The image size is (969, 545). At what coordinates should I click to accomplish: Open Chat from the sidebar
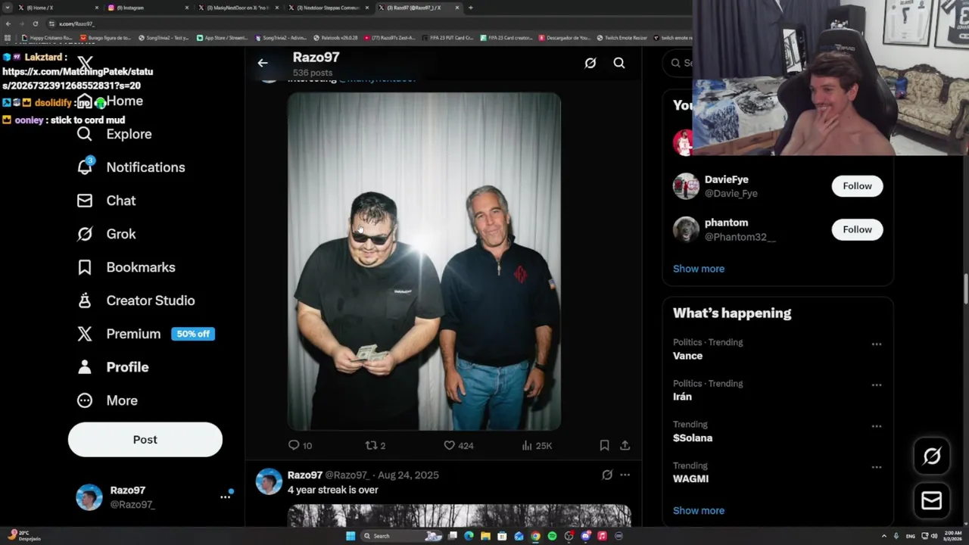[106, 201]
